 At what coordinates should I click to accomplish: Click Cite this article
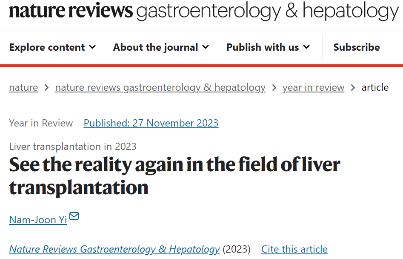(x=294, y=249)
